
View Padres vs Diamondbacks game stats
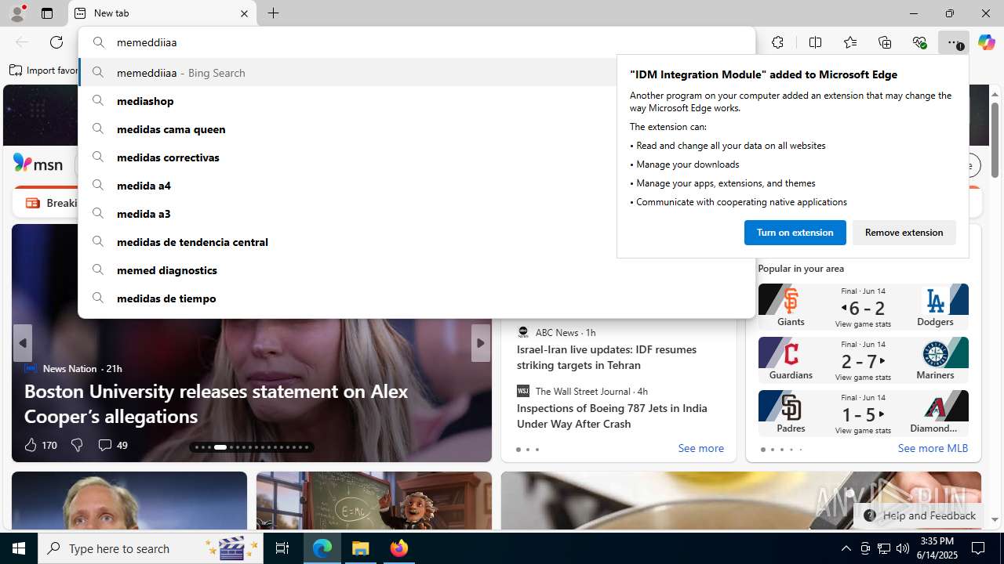coord(863,430)
